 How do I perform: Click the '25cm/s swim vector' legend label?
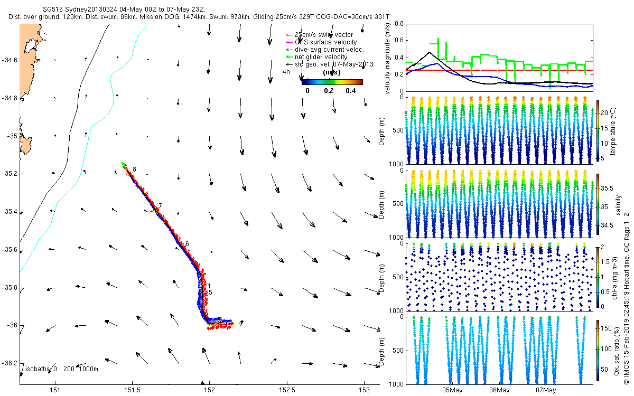click(x=324, y=35)
